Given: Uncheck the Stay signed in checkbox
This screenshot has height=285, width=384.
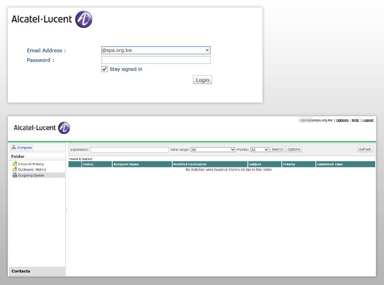Looking at the screenshot, I should (105, 69).
